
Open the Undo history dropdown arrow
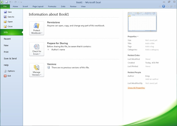(13, 2)
